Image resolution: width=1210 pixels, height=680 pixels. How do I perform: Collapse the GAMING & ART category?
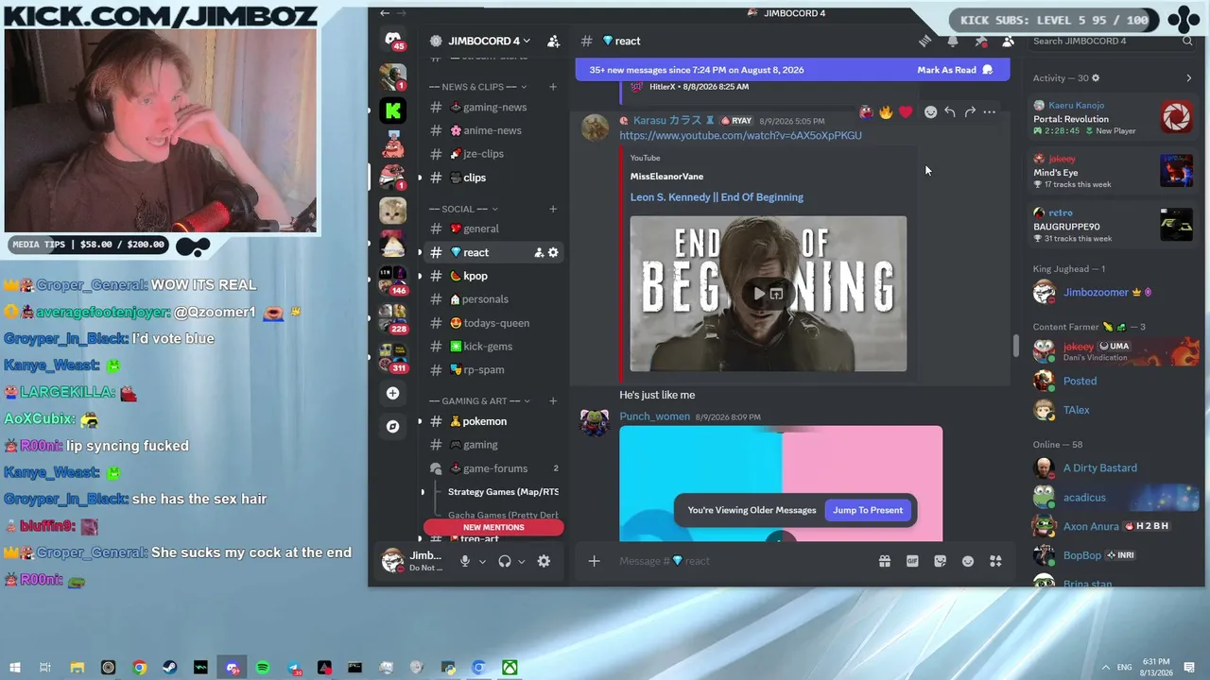[x=480, y=400]
